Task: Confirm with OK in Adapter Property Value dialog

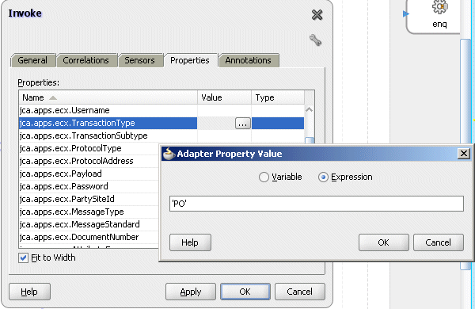Action: click(383, 242)
